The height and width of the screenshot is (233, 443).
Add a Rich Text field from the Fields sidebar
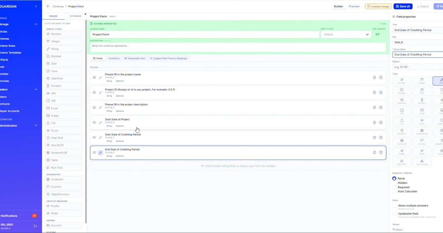(63, 168)
